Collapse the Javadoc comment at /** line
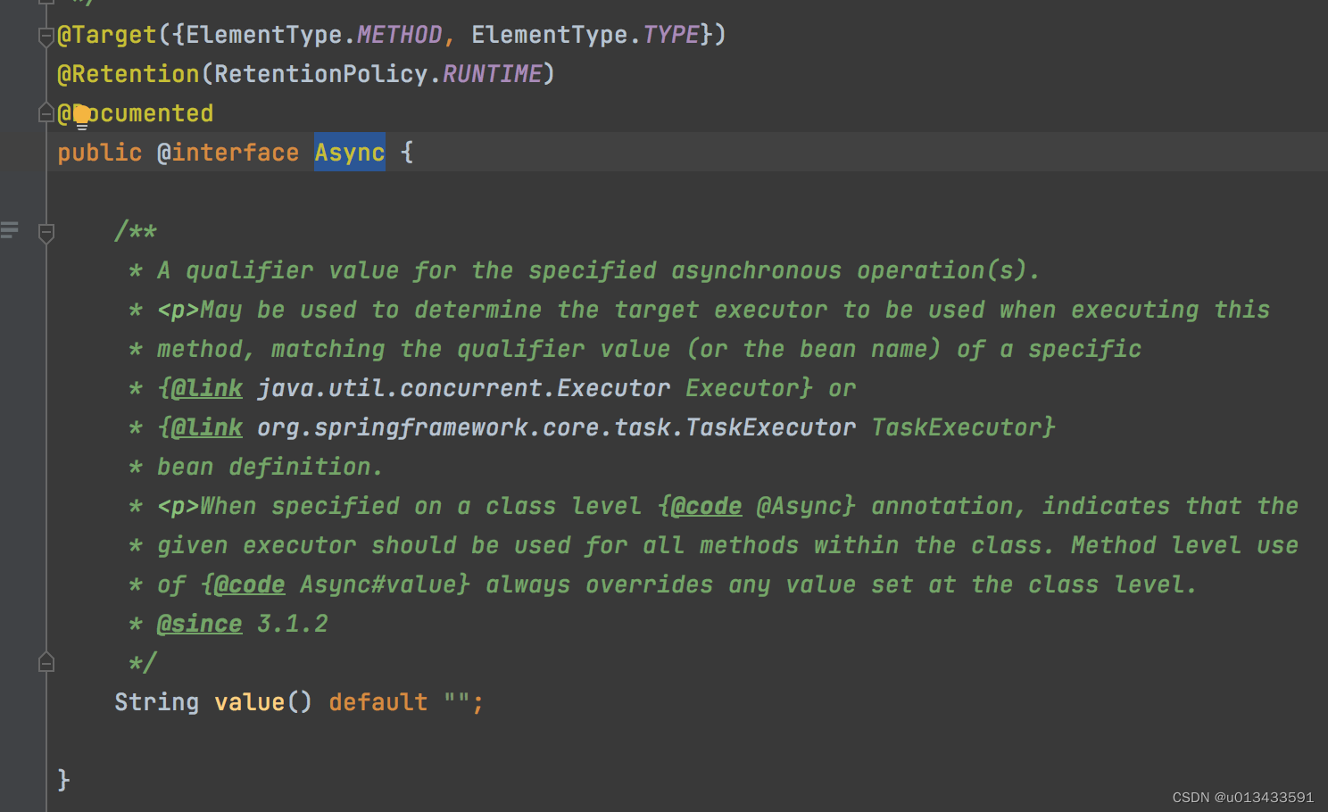Viewport: 1328px width, 812px height. (x=46, y=233)
